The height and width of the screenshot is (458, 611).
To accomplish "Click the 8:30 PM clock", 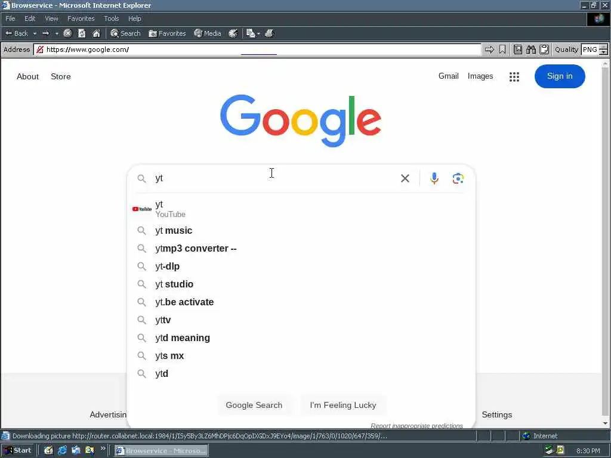I will (588, 451).
